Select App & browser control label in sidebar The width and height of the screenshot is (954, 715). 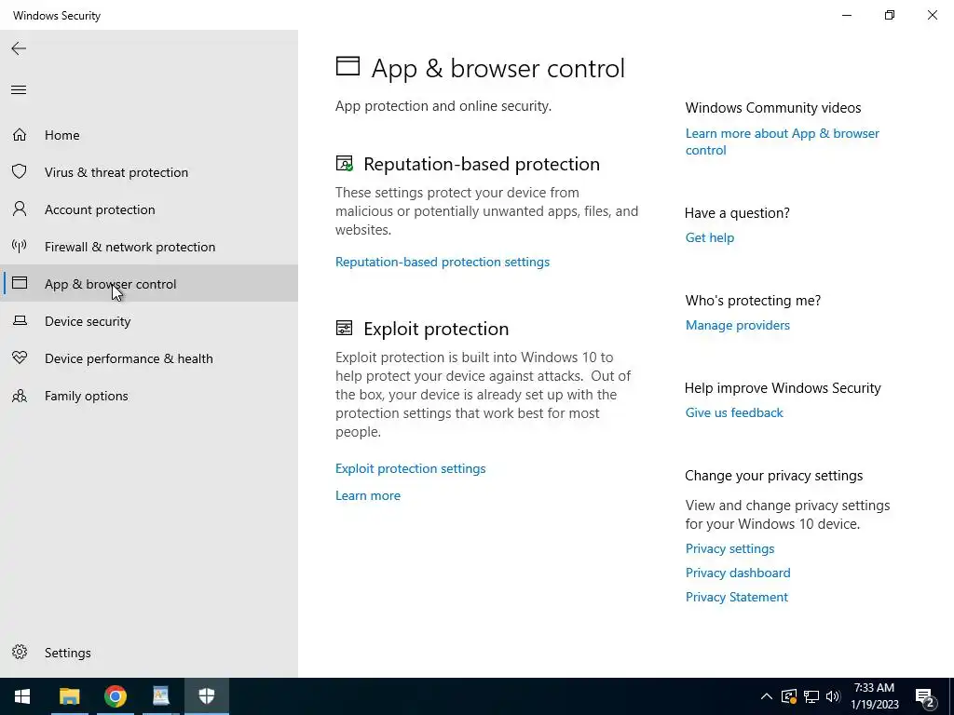(110, 284)
